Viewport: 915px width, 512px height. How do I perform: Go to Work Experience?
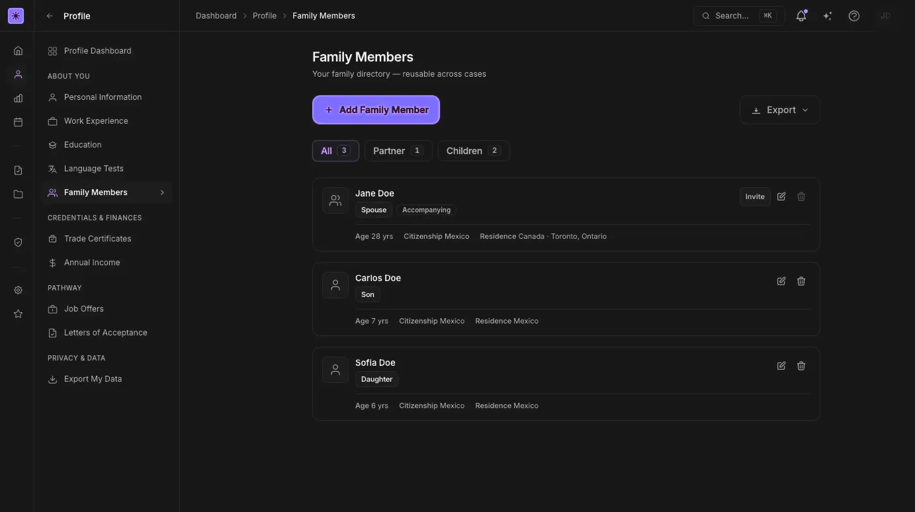pos(107,121)
